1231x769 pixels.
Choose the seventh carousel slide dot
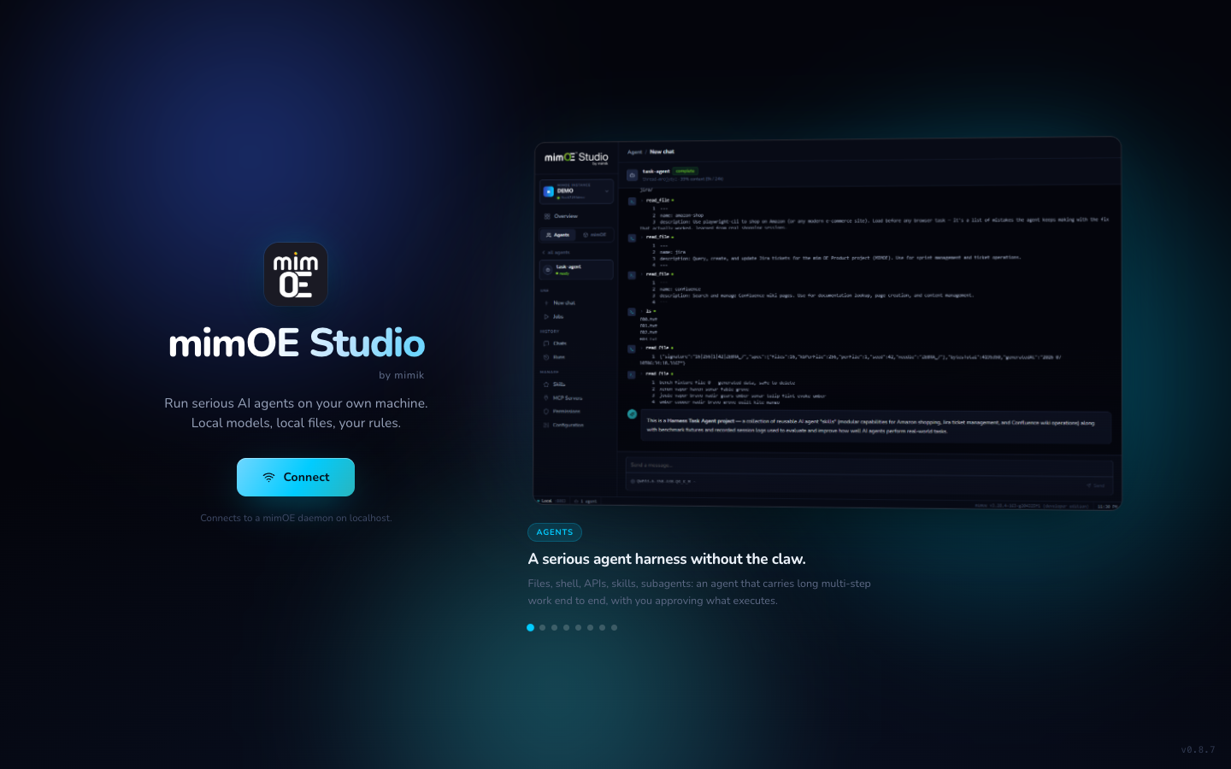(602, 627)
